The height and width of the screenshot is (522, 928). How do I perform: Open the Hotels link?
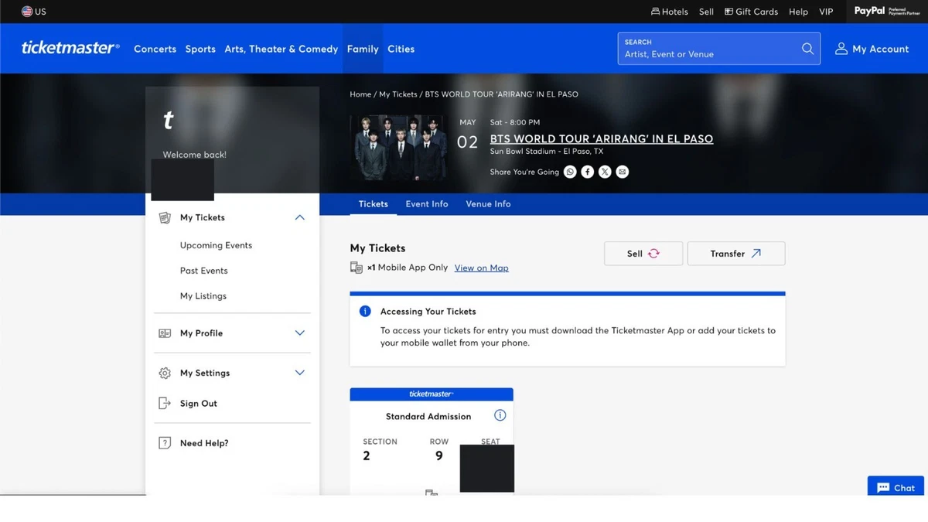670,12
